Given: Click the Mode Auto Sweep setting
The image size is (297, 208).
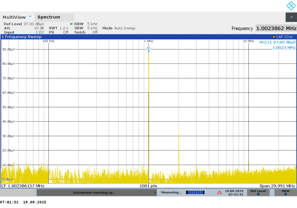Looking at the screenshot, I should click(x=119, y=28).
